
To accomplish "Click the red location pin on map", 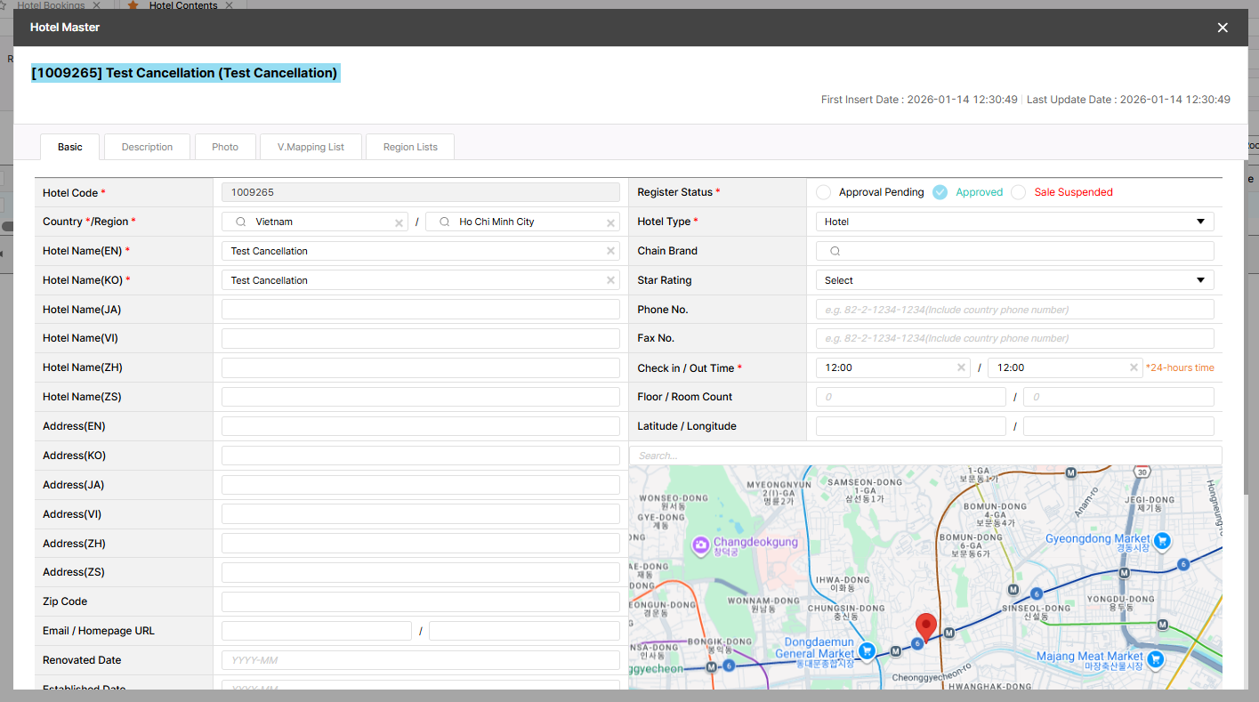I will point(926,625).
